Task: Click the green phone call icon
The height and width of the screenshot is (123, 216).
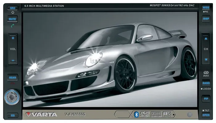Action: click(x=13, y=26)
